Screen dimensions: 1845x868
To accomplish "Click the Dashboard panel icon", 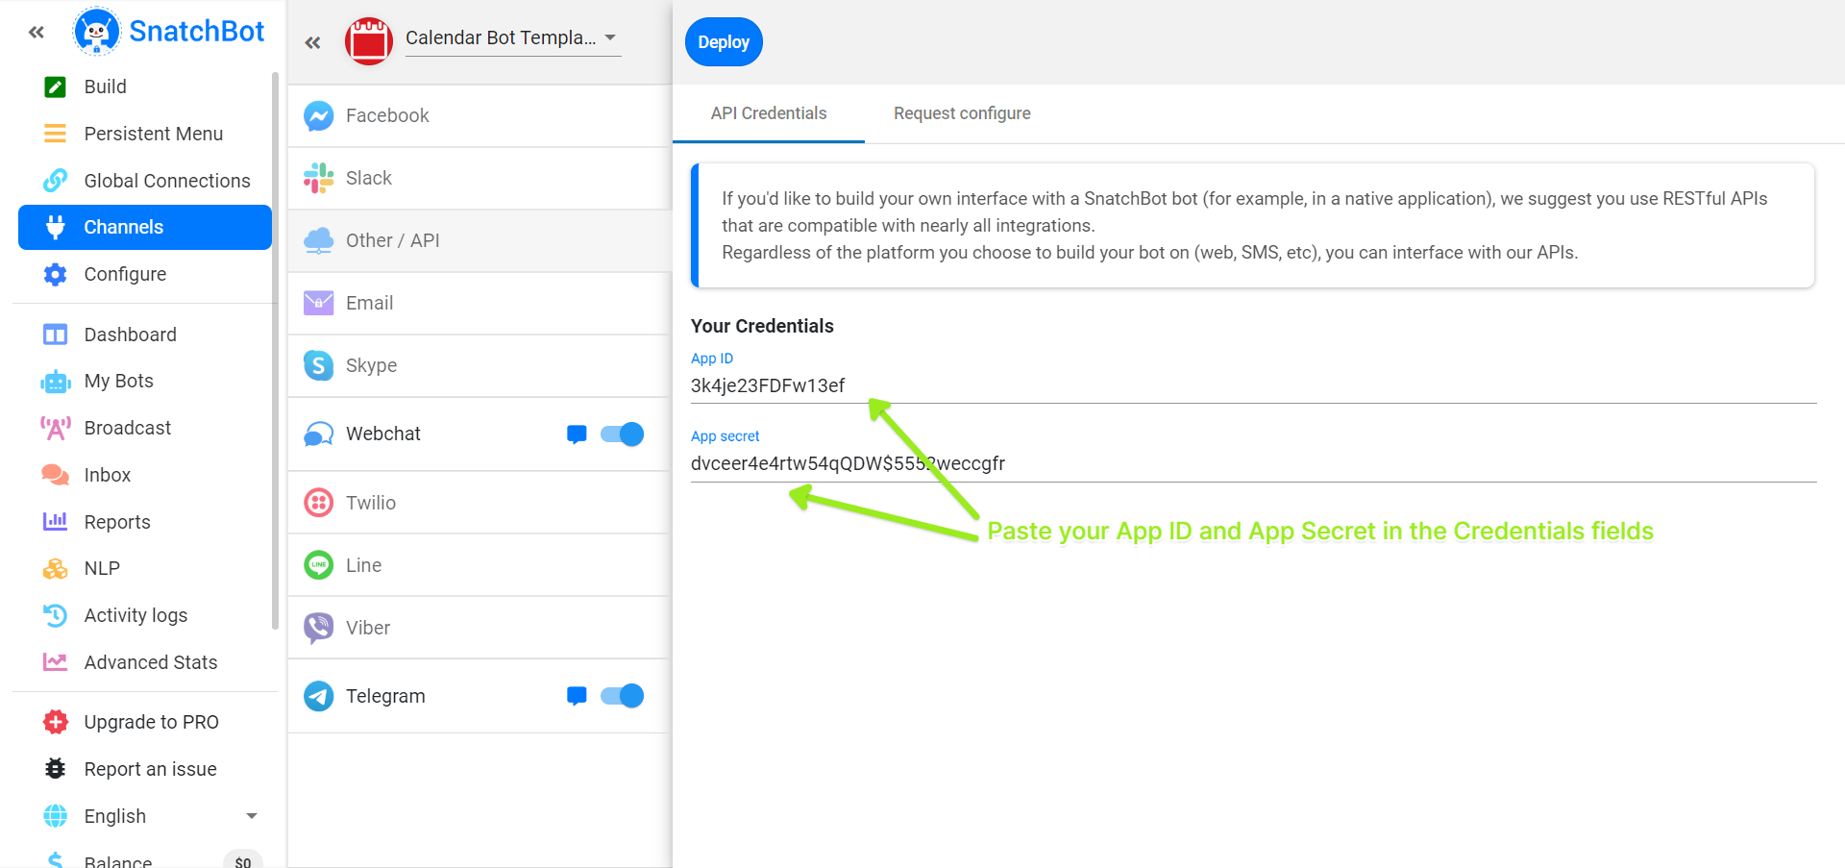I will [x=56, y=335].
